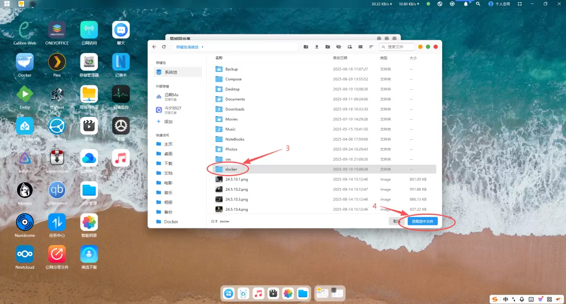Click the back arrow in file picker

pos(154,47)
